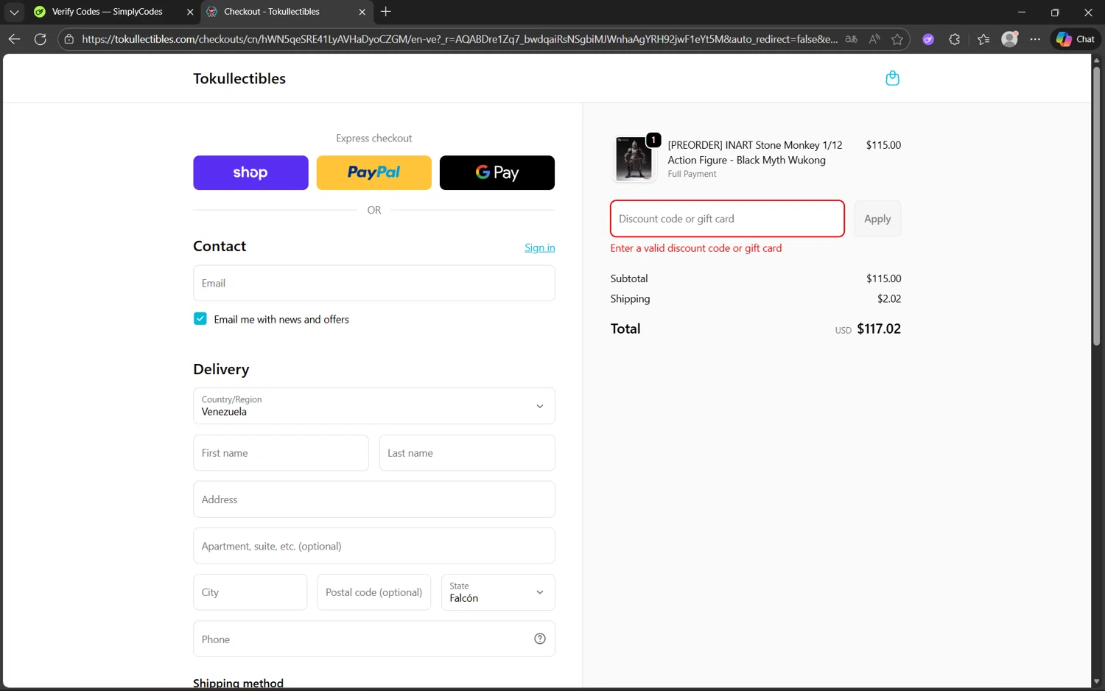1105x691 pixels.
Task: Focus the Address field
Action: (x=374, y=499)
